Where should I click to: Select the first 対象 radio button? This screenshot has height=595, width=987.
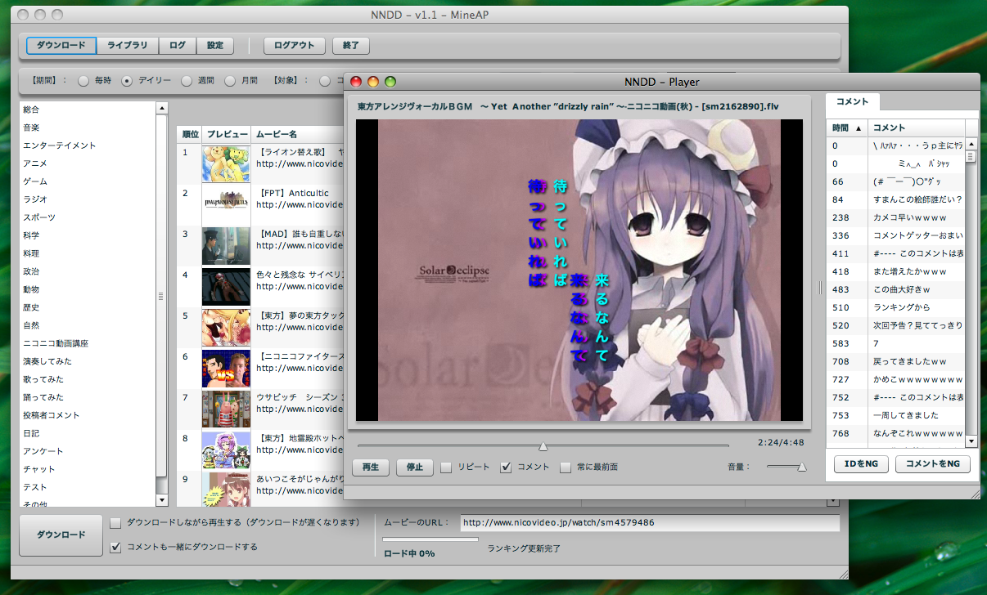(x=326, y=81)
